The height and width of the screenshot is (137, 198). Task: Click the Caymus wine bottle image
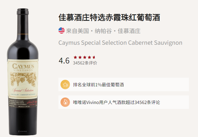coord(23,72)
